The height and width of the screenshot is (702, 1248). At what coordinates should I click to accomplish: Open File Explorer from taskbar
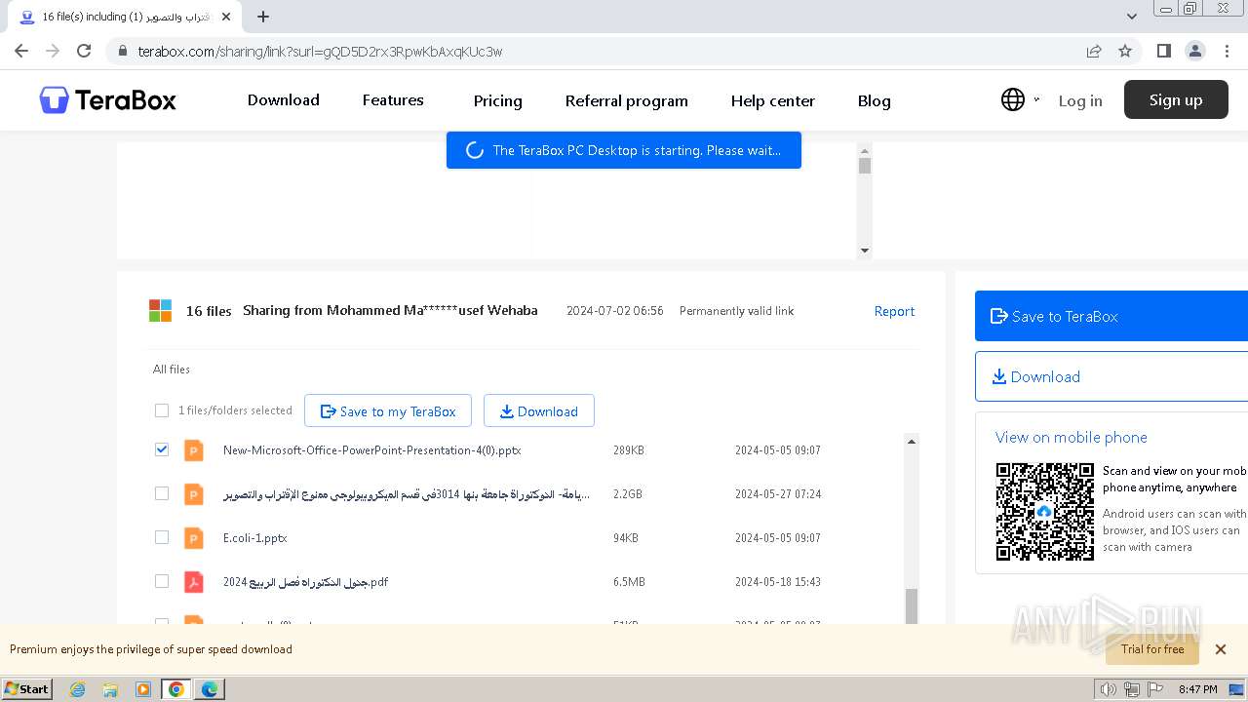tap(110, 689)
